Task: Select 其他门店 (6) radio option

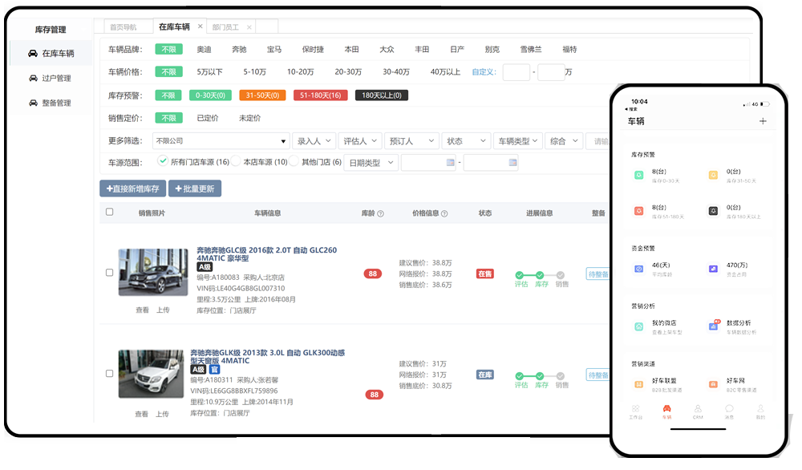Action: [x=294, y=160]
